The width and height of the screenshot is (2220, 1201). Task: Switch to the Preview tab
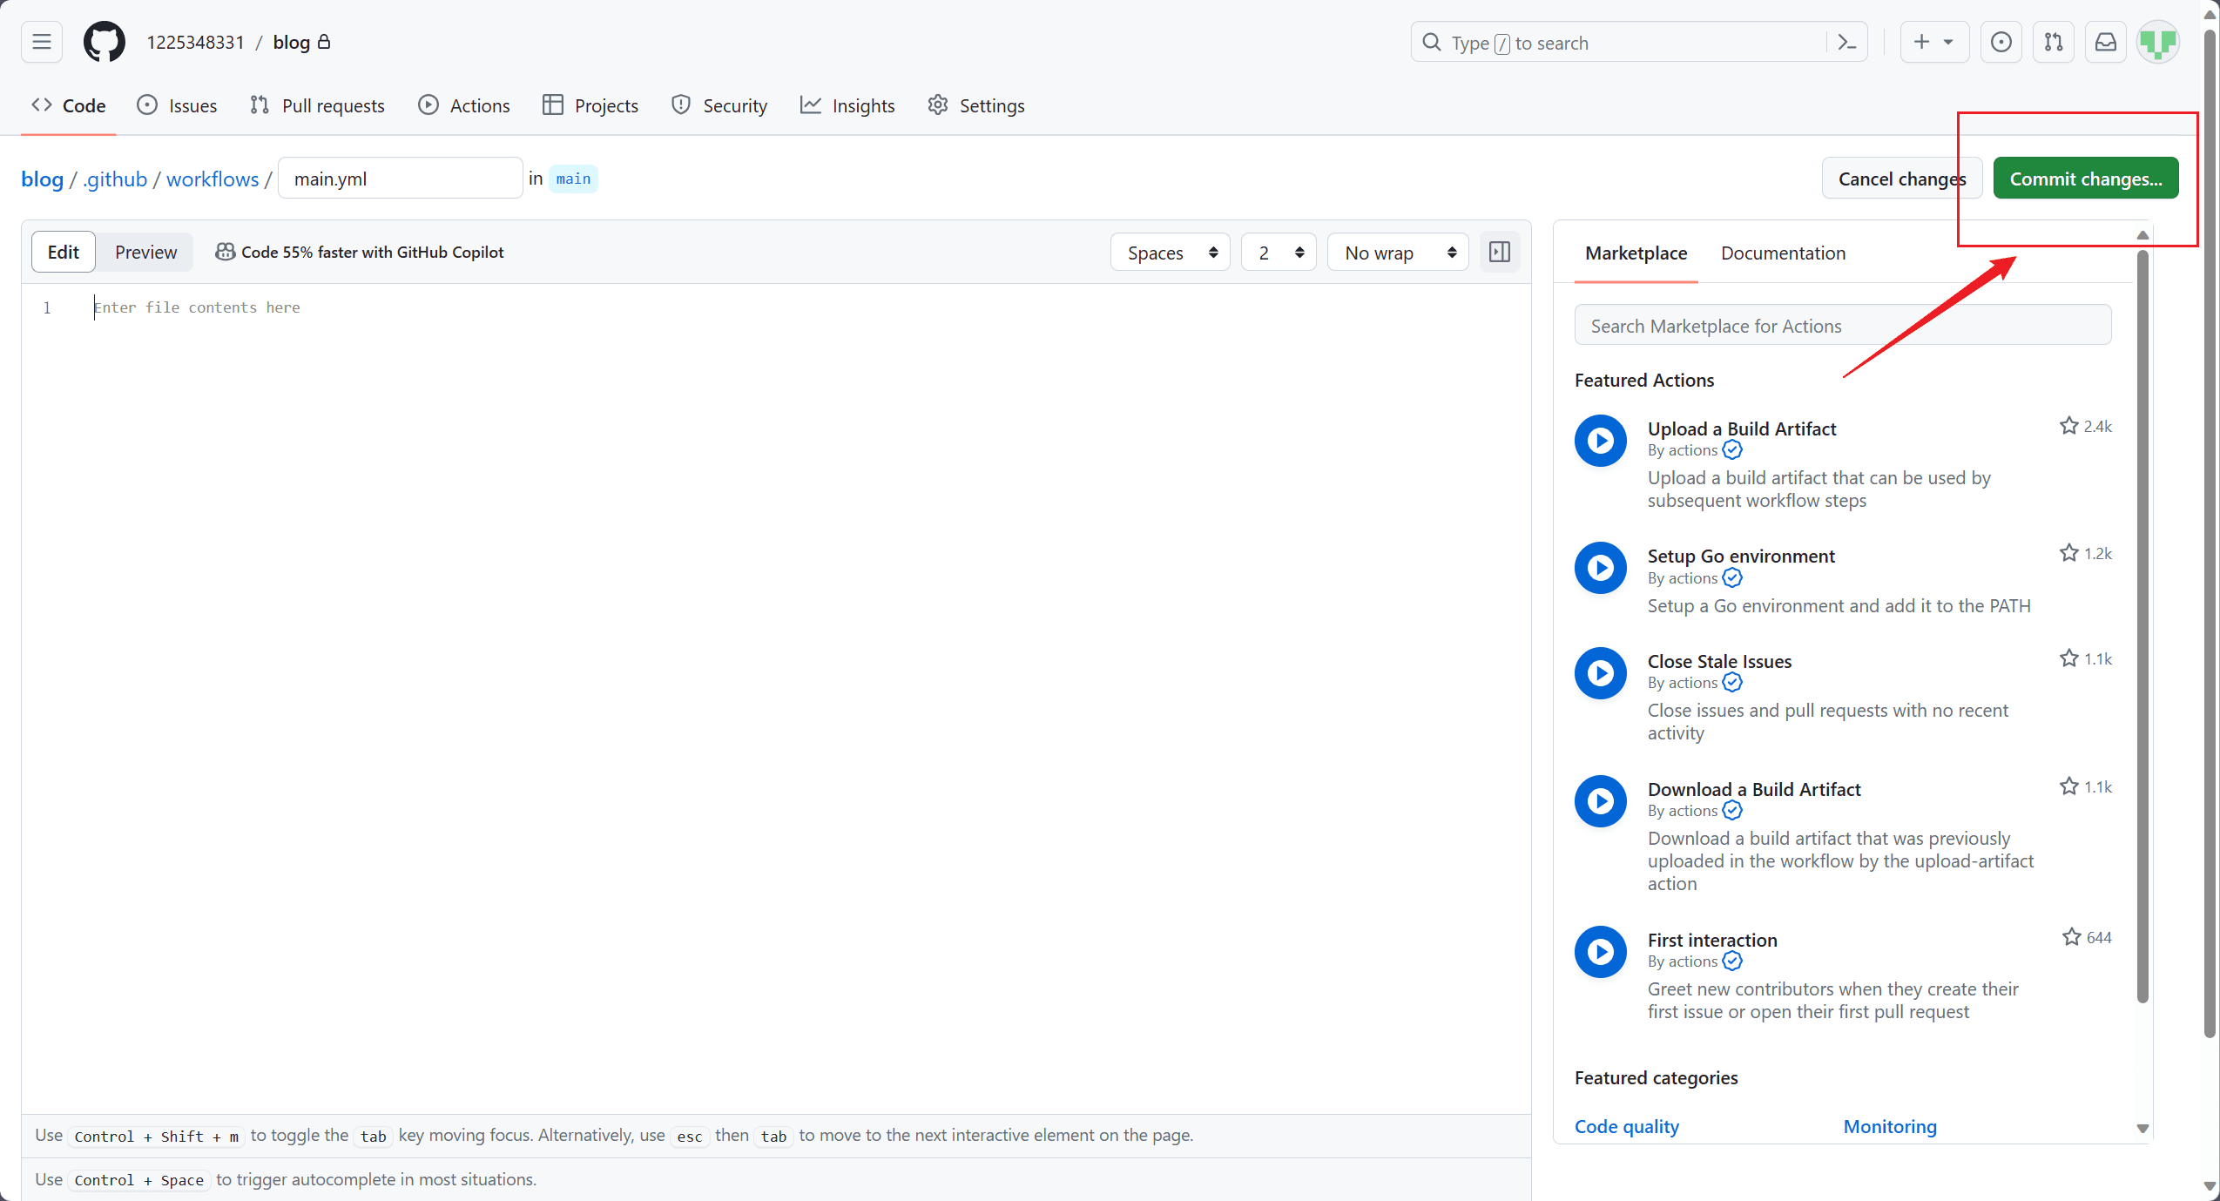(x=145, y=253)
